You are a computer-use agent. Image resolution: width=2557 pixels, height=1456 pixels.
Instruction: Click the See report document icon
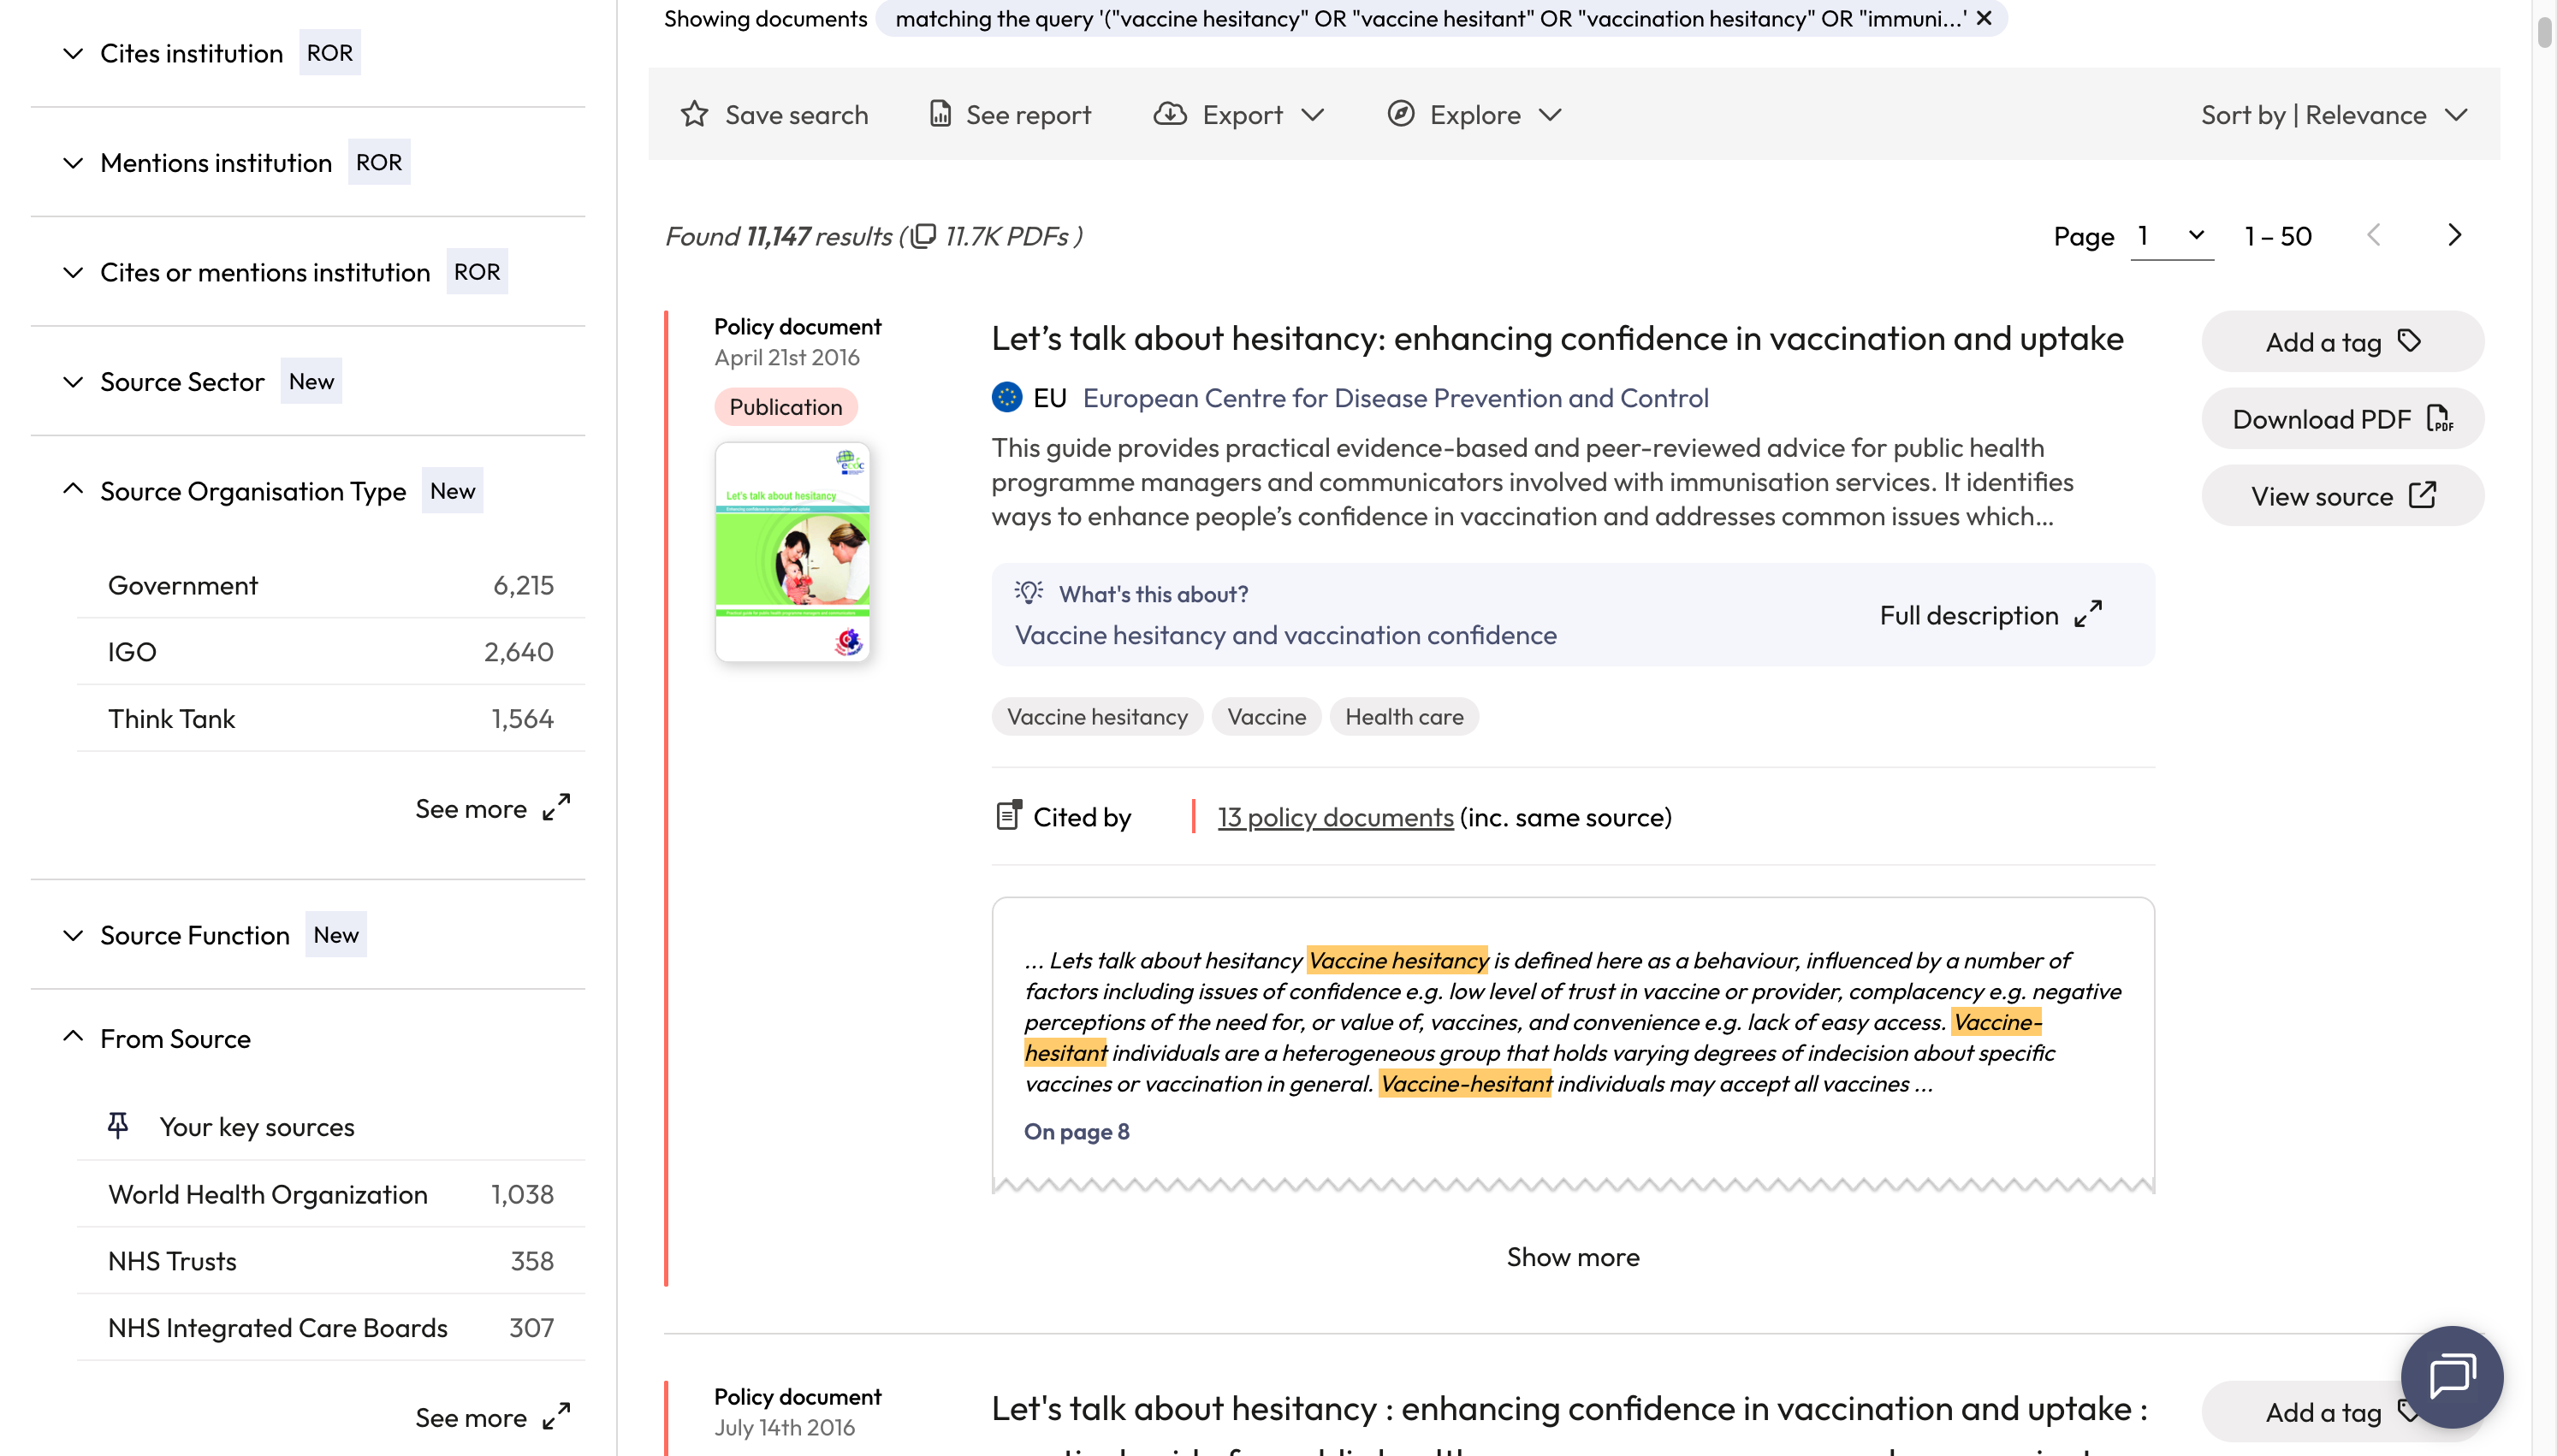point(940,114)
